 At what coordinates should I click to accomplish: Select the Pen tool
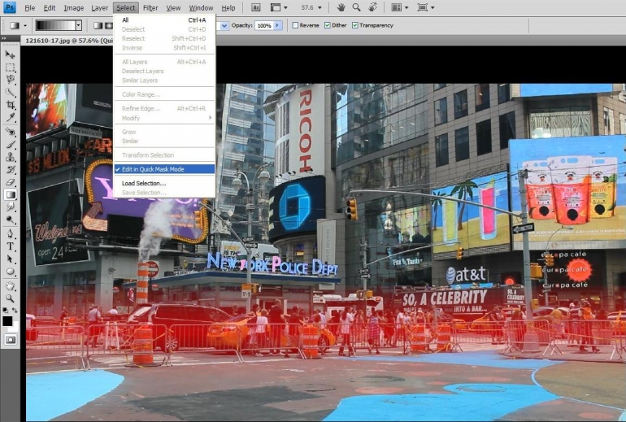(10, 233)
